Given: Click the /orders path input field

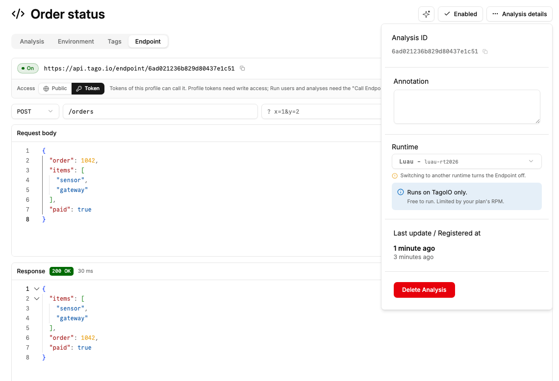Looking at the screenshot, I should tap(160, 112).
